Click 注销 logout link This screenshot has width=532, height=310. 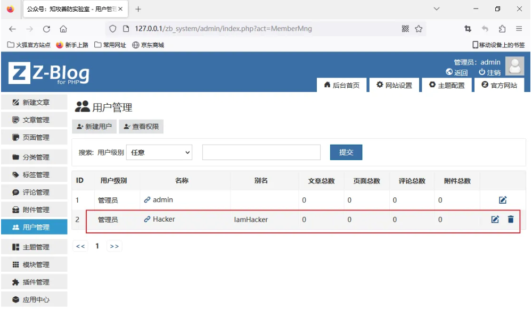pyautogui.click(x=489, y=72)
